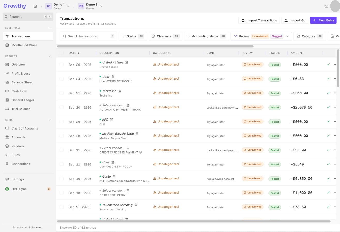Collapse the sidebar panel icon
The image size is (340, 232).
coord(35,6)
